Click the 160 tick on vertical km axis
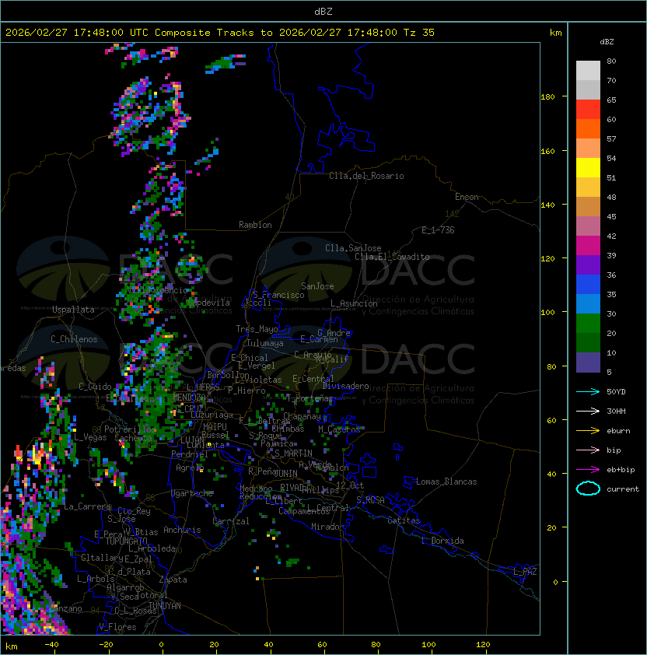647x655 pixels. coord(547,151)
